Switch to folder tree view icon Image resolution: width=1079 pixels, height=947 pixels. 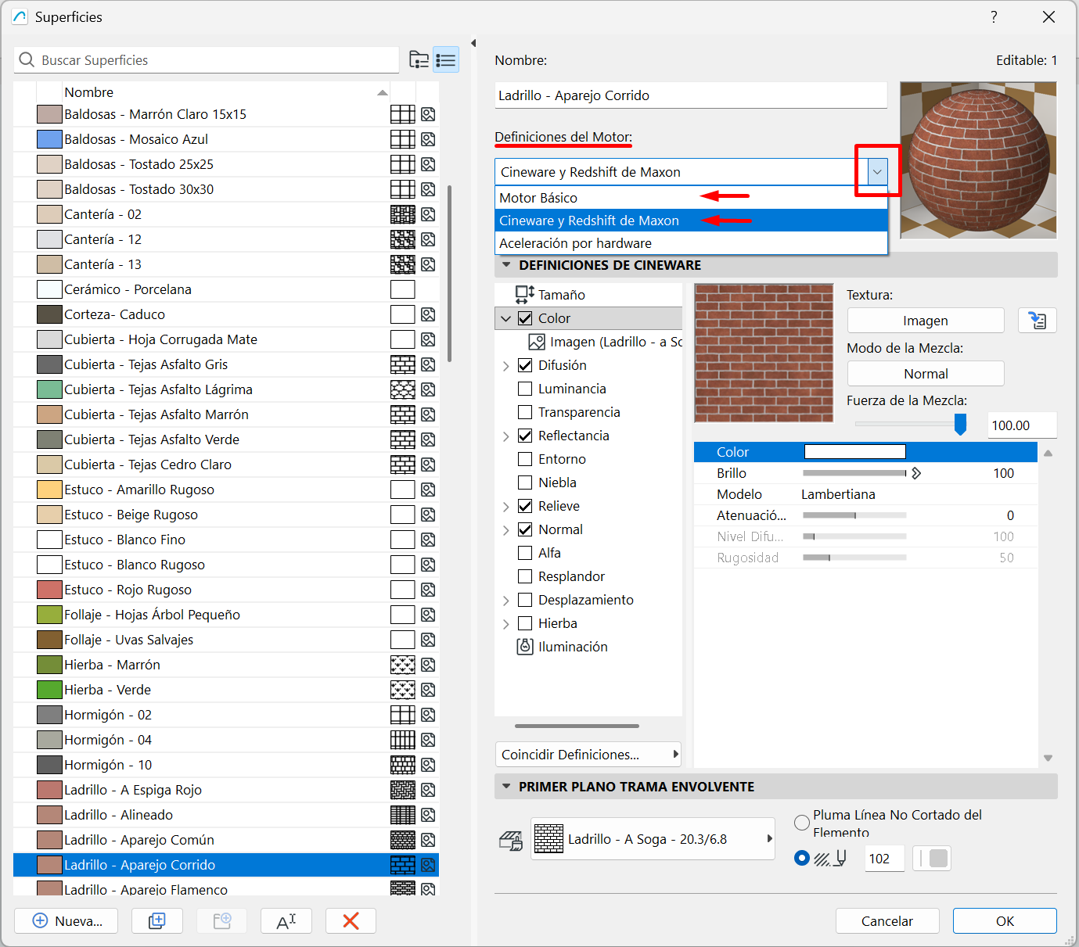point(419,60)
